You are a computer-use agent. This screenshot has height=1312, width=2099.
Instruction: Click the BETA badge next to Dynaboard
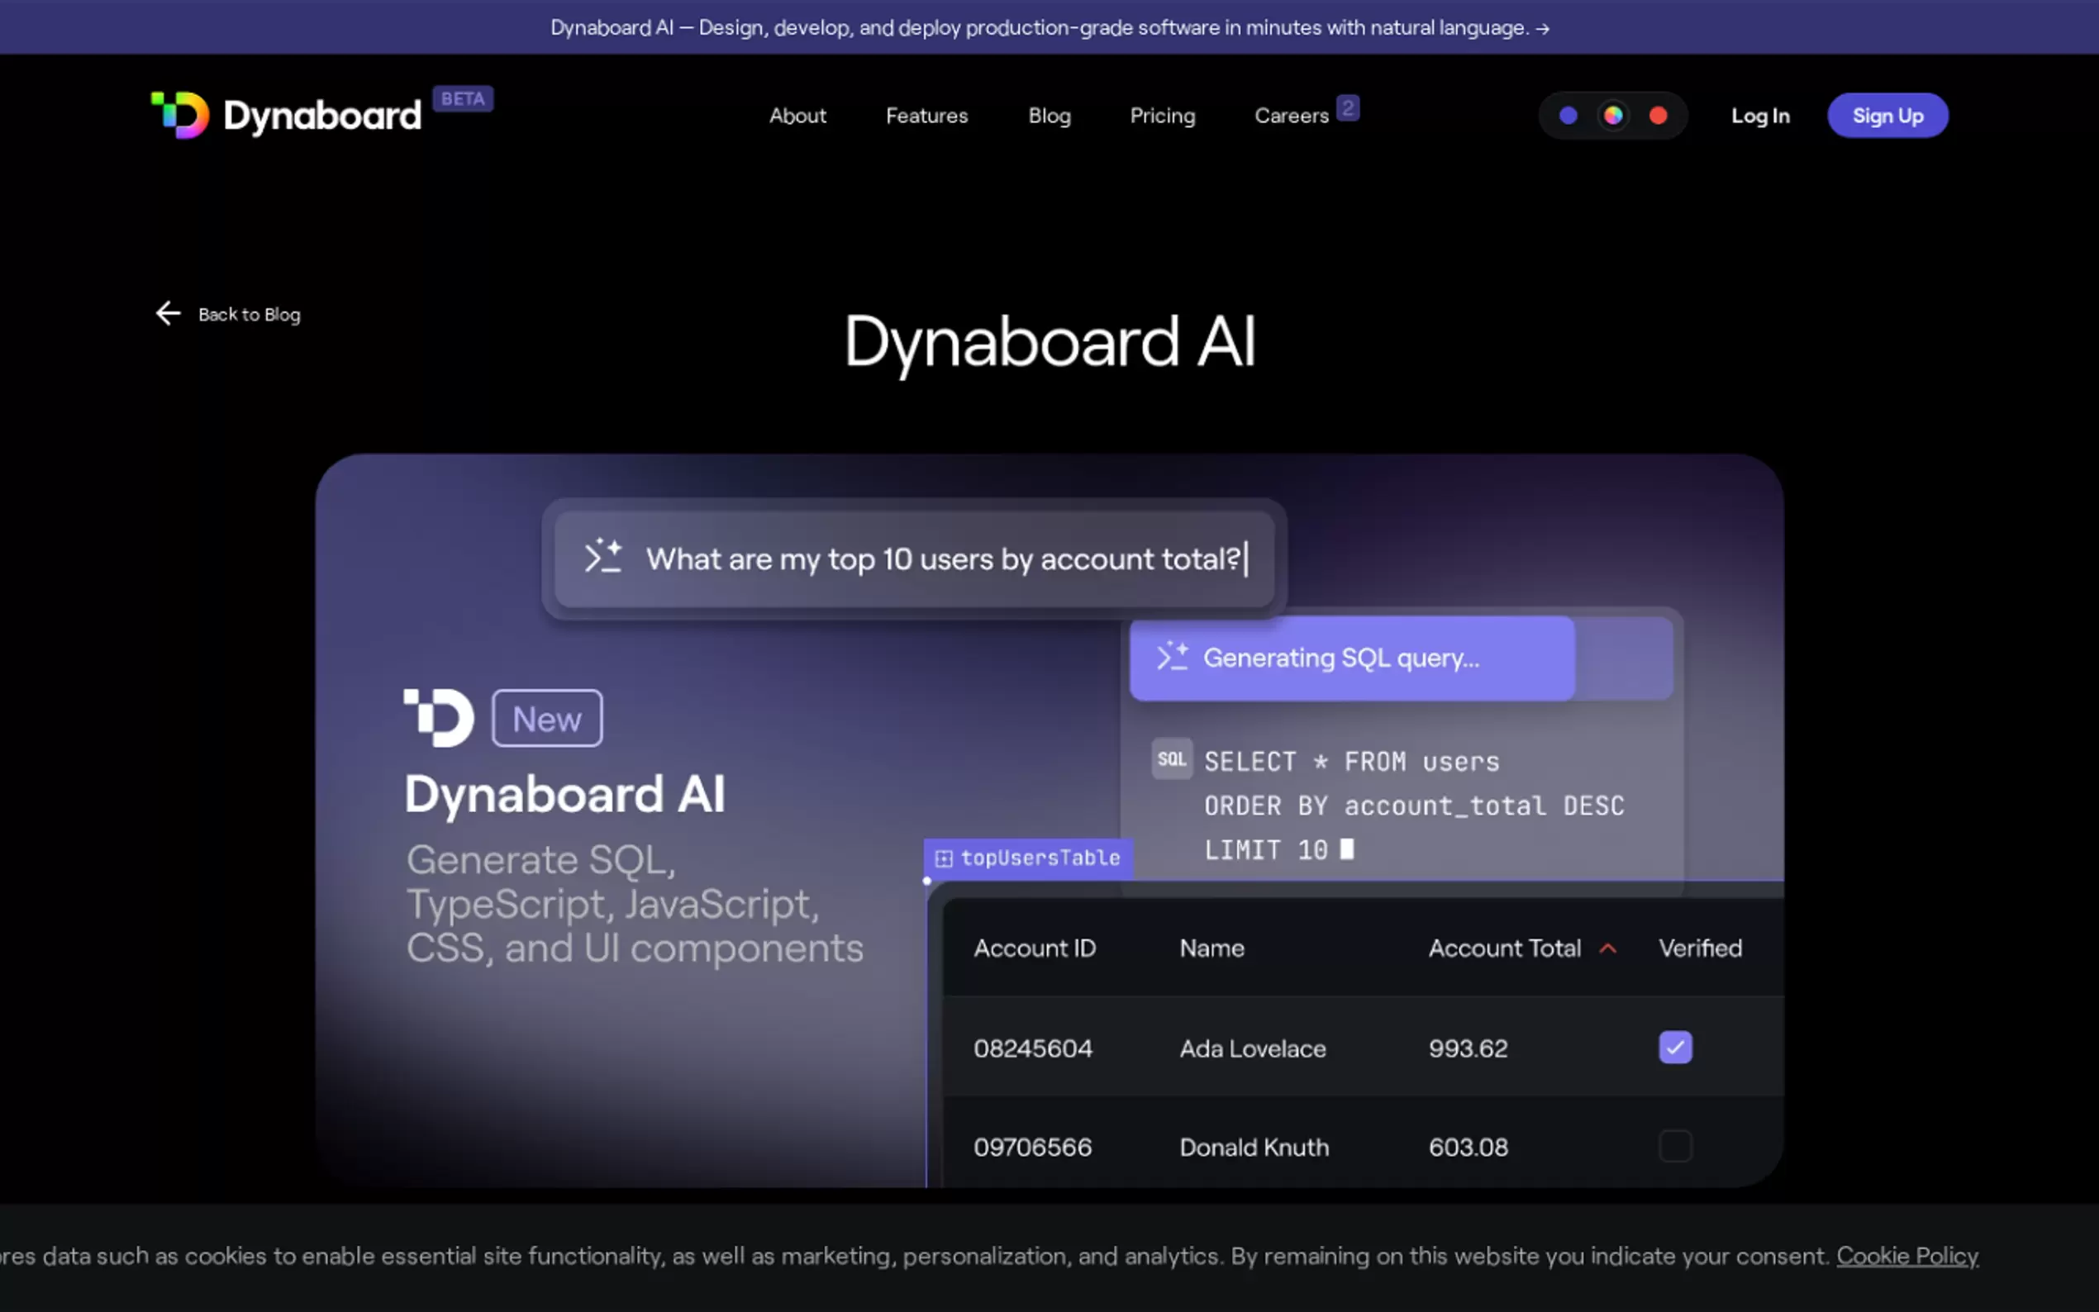[463, 99]
